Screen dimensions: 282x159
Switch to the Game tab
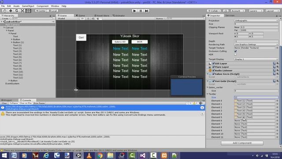pyautogui.click(x=80, y=16)
